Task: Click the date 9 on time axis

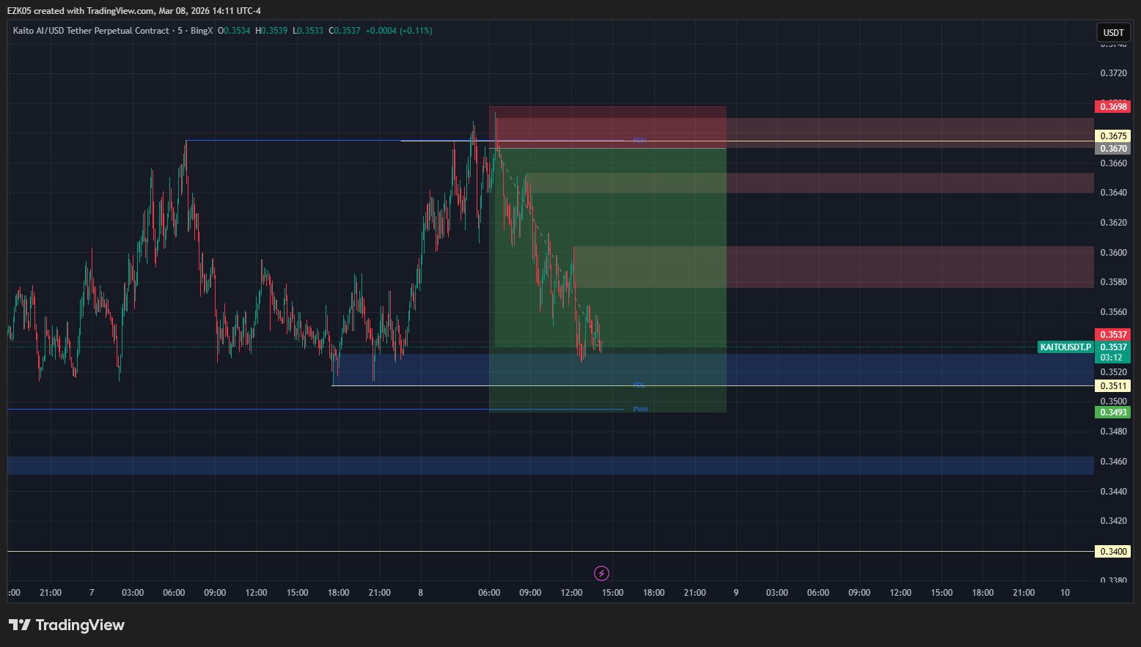Action: (x=735, y=593)
